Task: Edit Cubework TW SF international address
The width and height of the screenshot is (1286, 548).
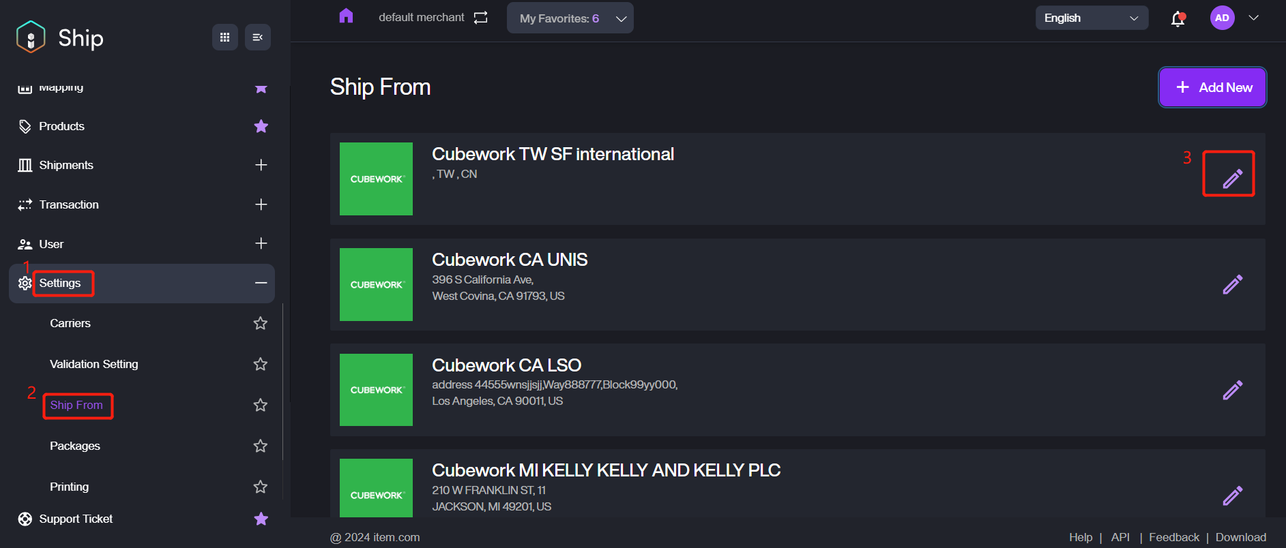Action: 1231,179
